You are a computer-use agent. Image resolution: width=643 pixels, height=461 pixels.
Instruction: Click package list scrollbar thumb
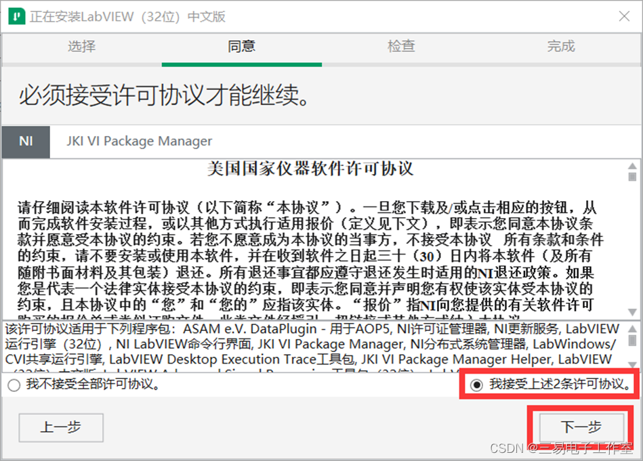(x=632, y=340)
